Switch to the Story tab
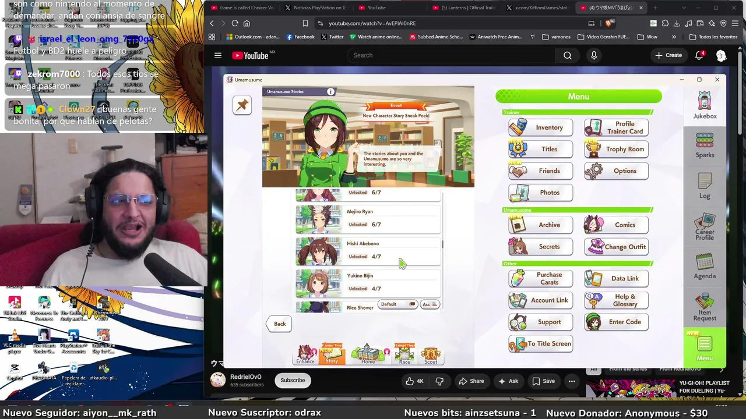Viewport: 746px width, 419px height. [x=332, y=354]
